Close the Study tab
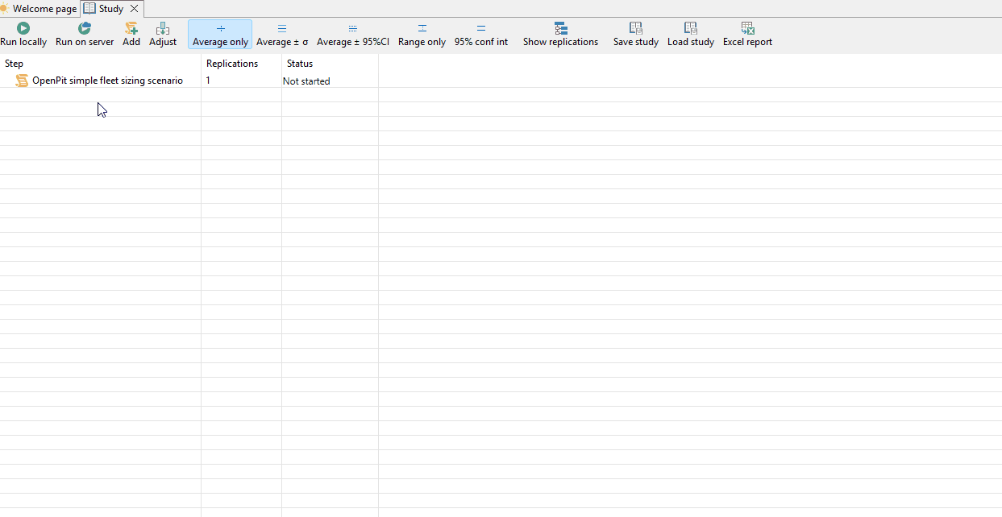 point(135,9)
